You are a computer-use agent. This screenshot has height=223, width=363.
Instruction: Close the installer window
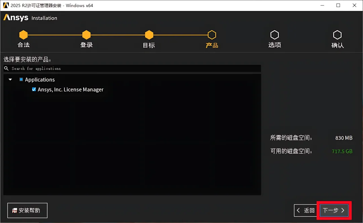click(x=355, y=5)
